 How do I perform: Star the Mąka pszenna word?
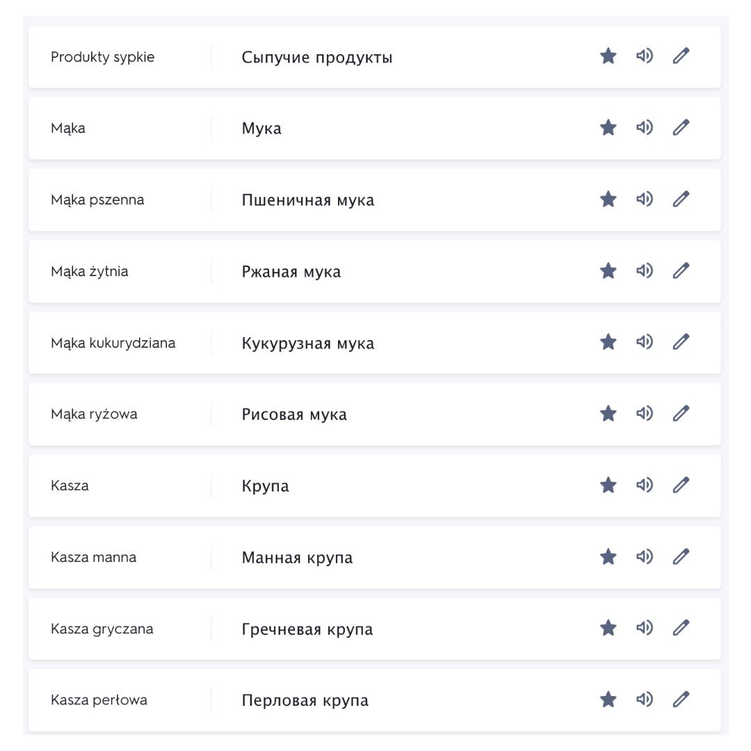(x=608, y=199)
